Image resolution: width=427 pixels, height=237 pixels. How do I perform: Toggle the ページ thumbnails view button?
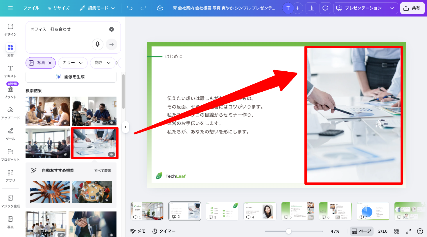coord(361,231)
